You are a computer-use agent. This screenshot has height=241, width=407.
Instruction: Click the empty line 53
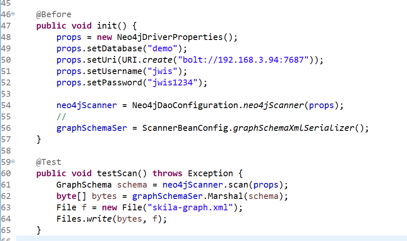tap(211, 94)
